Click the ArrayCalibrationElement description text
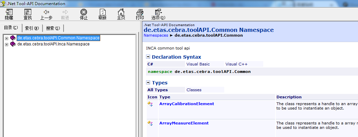 point(317,106)
